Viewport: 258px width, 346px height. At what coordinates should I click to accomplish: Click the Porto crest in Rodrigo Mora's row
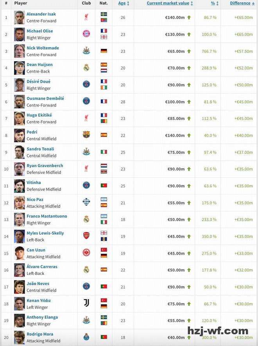click(x=86, y=337)
